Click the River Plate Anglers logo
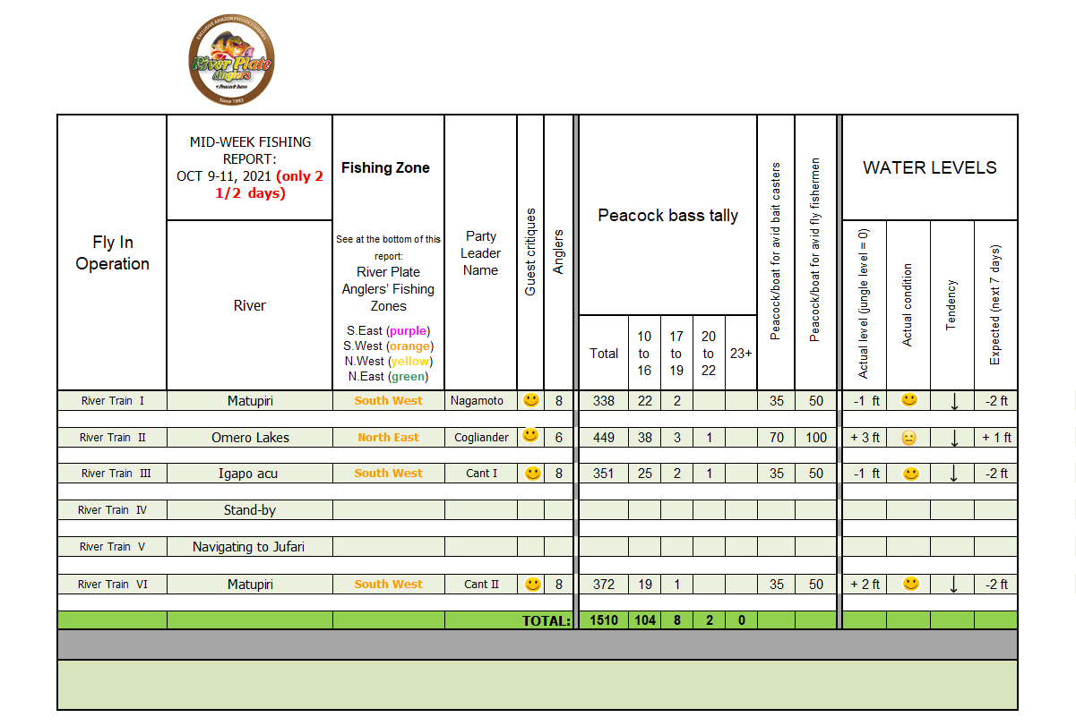 (x=231, y=63)
